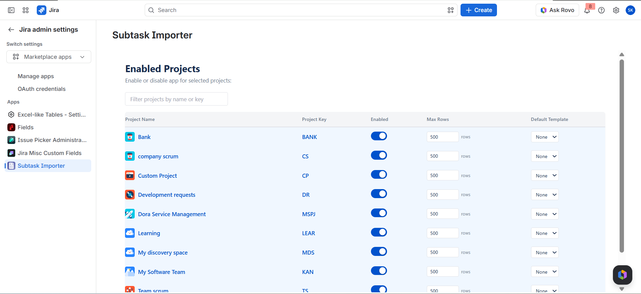Expand the Marketplace apps settings dropdown
641x294 pixels.
pyautogui.click(x=49, y=57)
